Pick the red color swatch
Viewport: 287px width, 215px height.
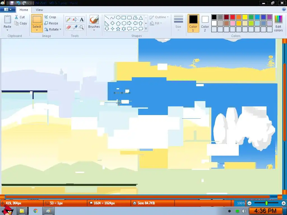[233, 17]
